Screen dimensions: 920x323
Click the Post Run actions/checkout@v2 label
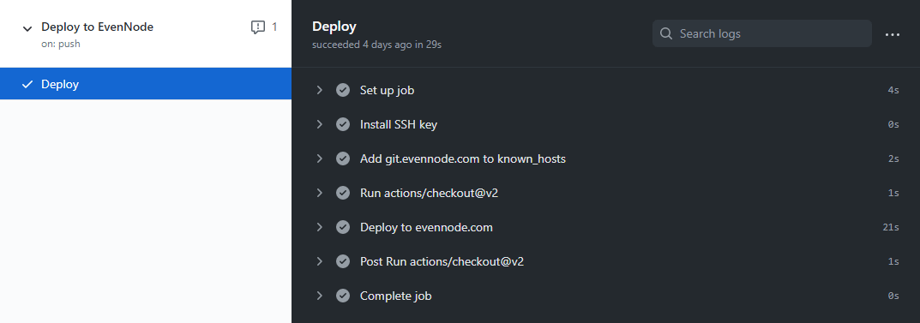tap(442, 261)
